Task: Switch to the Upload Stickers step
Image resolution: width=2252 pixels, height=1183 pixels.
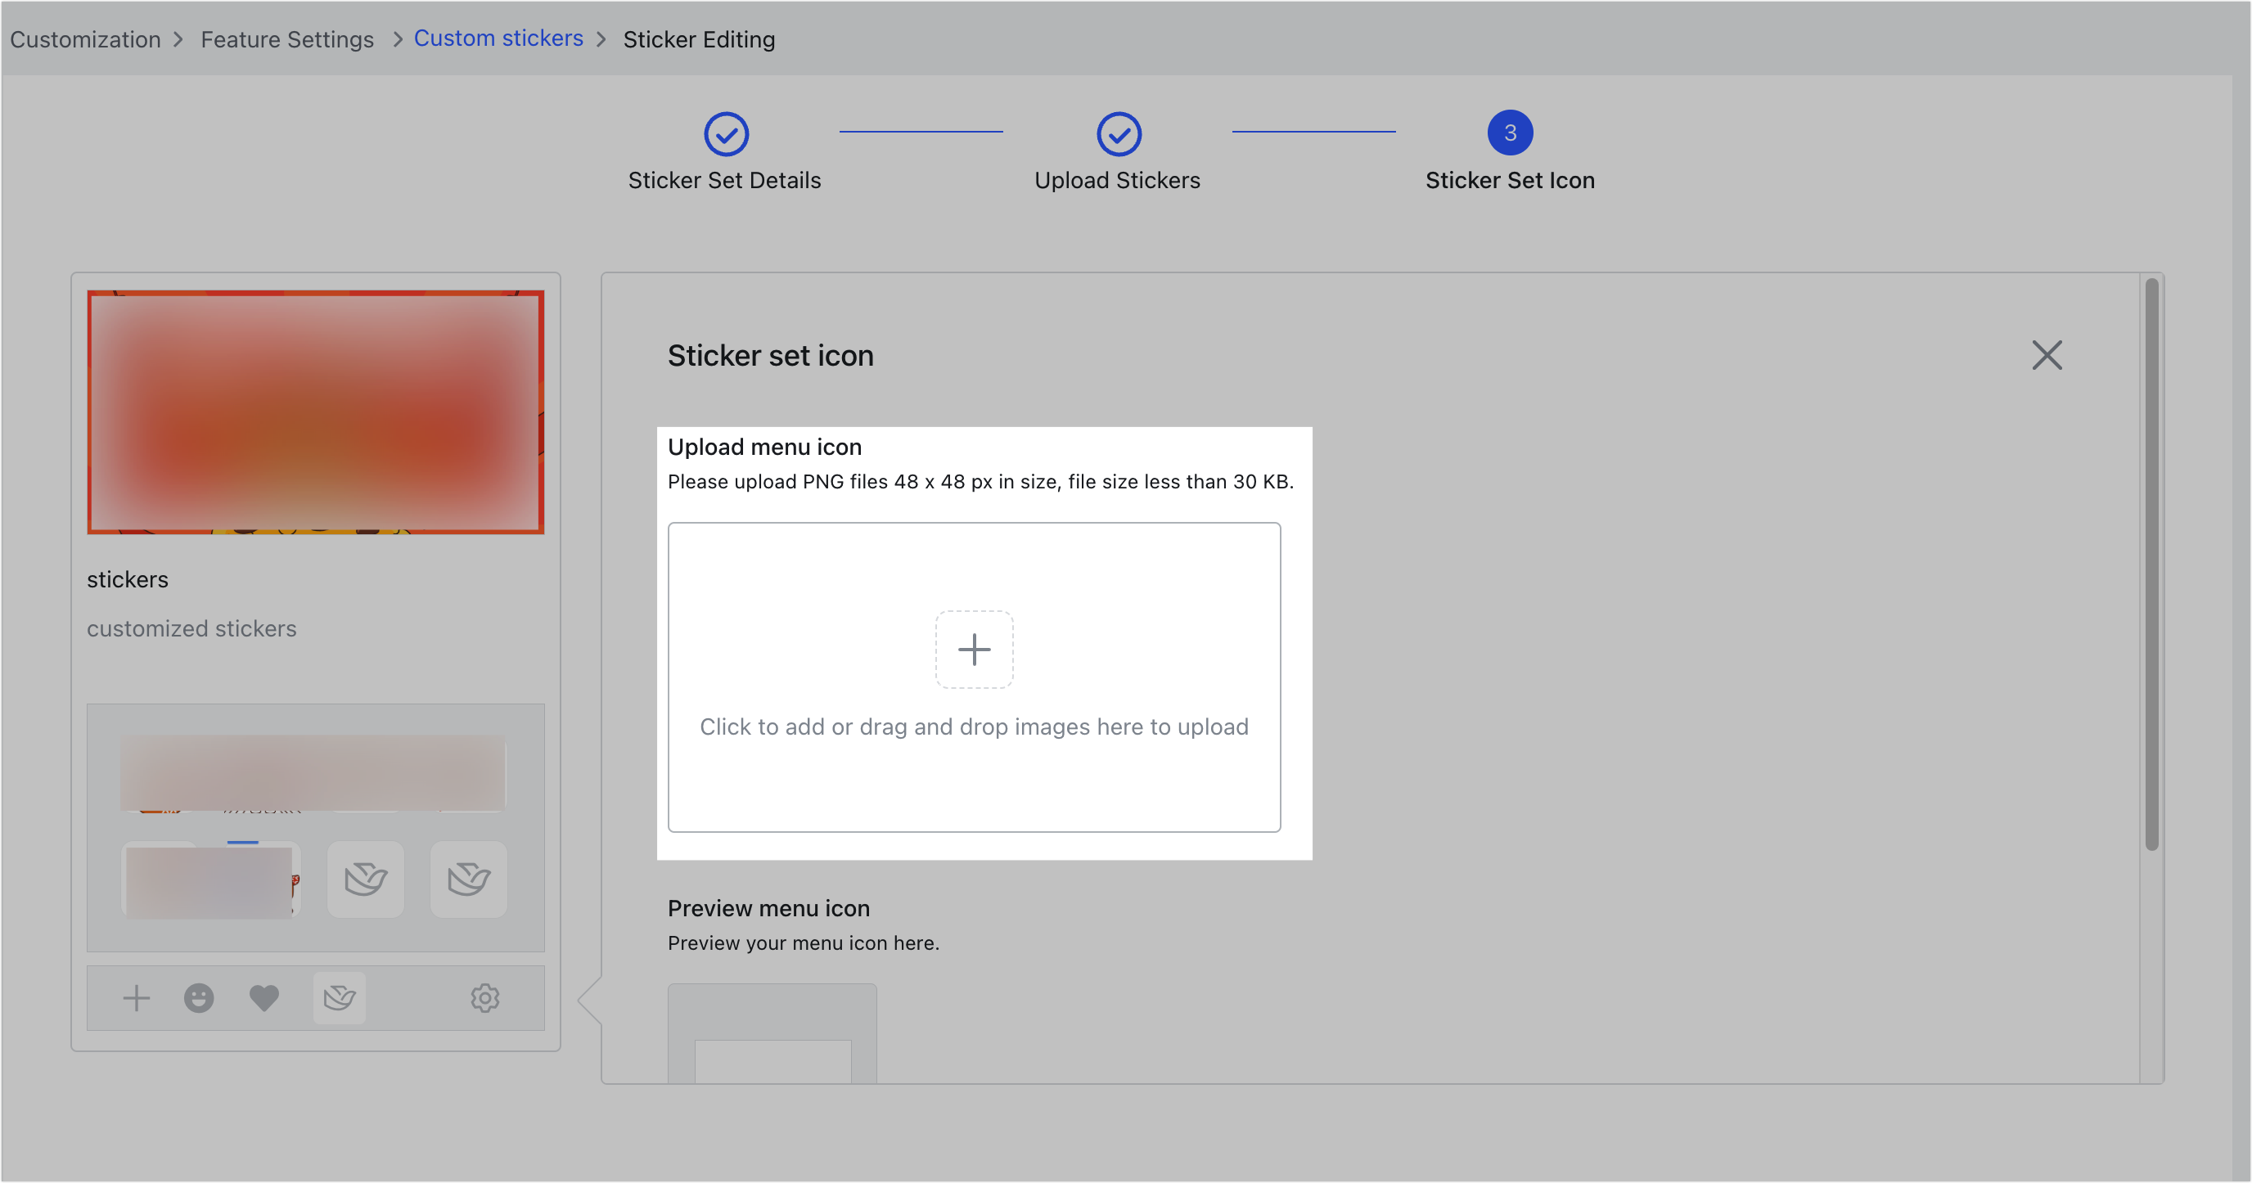Action: (x=1117, y=180)
